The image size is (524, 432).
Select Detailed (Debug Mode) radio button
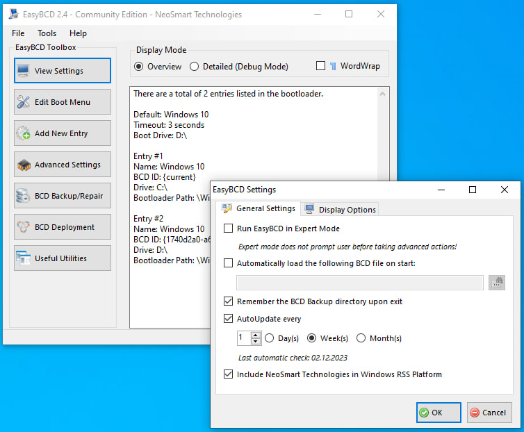[x=194, y=67]
